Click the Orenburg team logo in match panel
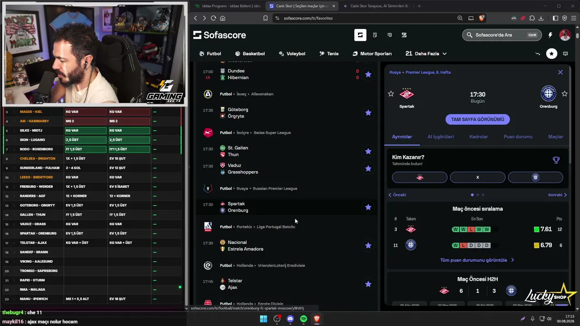 548,94
